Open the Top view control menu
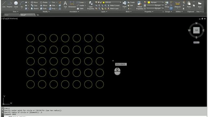Viewport: 208px width, 117px height. (x=5, y=19)
